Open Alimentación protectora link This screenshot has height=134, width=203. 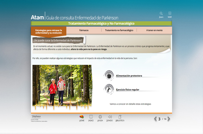pos(129,76)
